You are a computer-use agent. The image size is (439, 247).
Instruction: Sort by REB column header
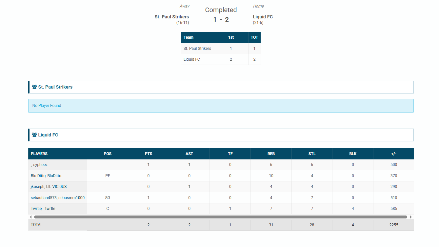[271, 154]
